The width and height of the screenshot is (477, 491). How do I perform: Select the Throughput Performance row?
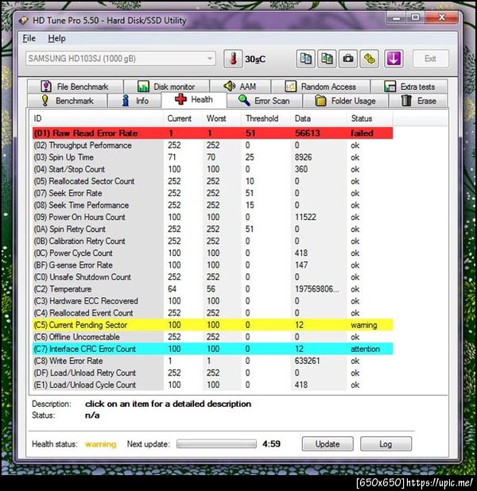212,145
